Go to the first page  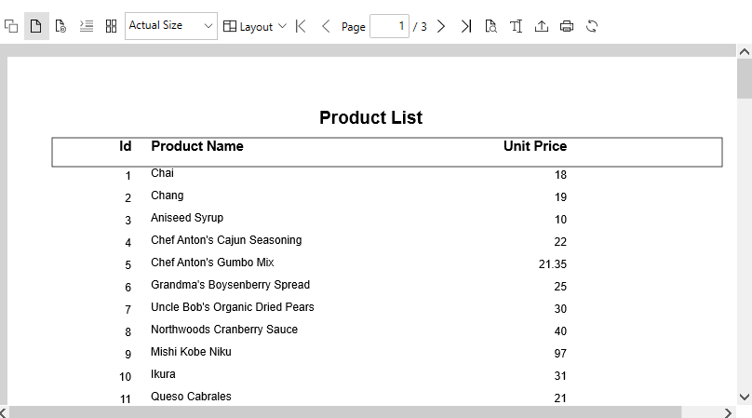300,26
